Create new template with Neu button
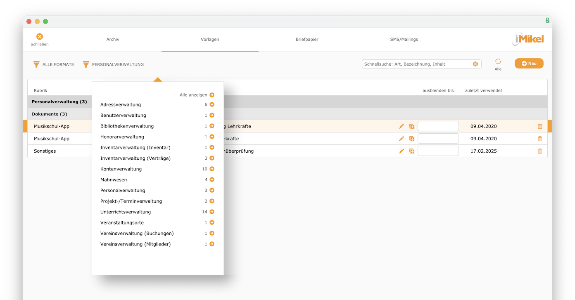 pyautogui.click(x=529, y=64)
